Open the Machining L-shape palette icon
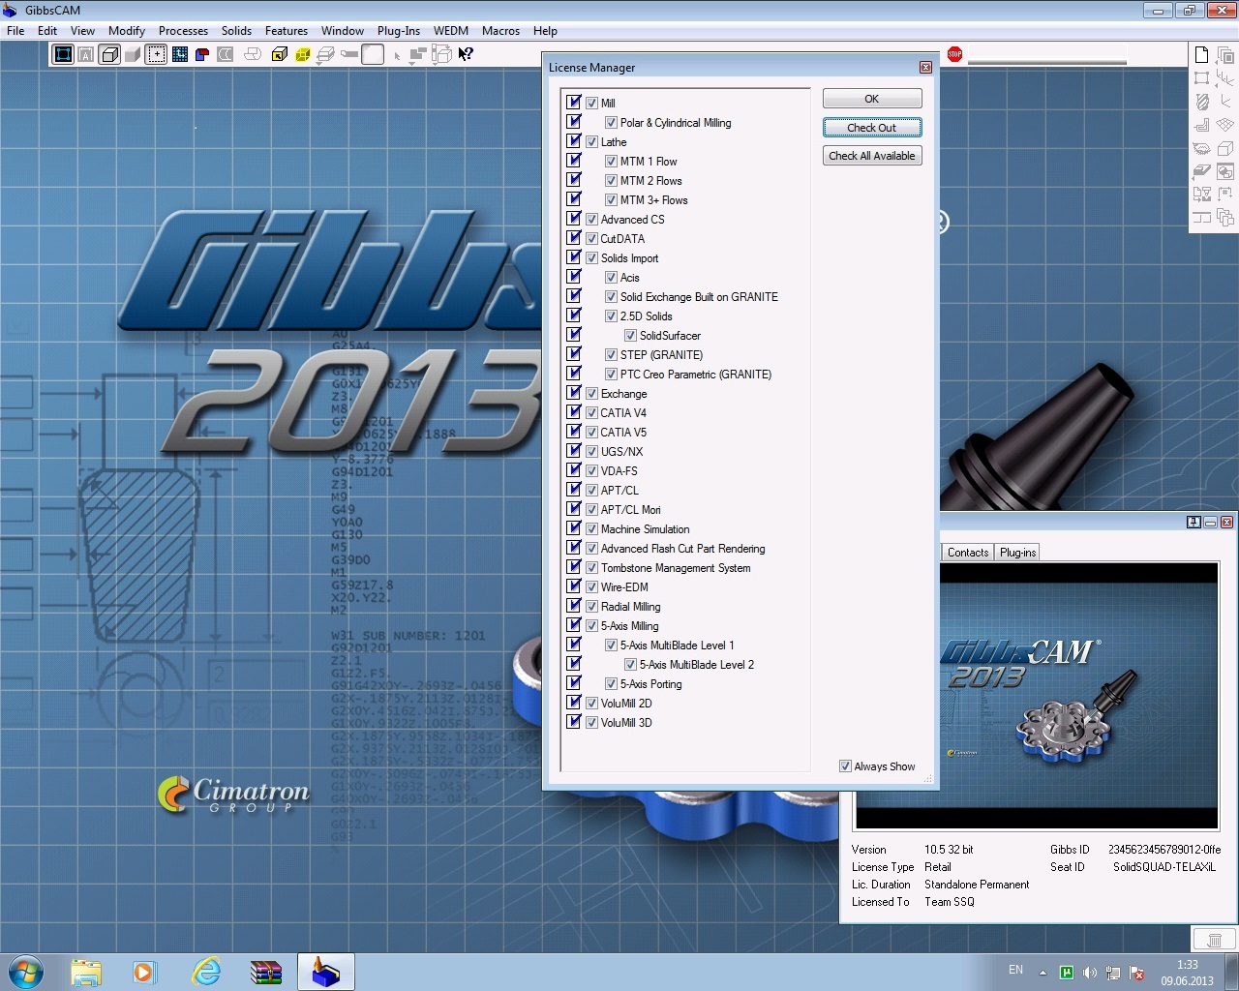 1201,125
